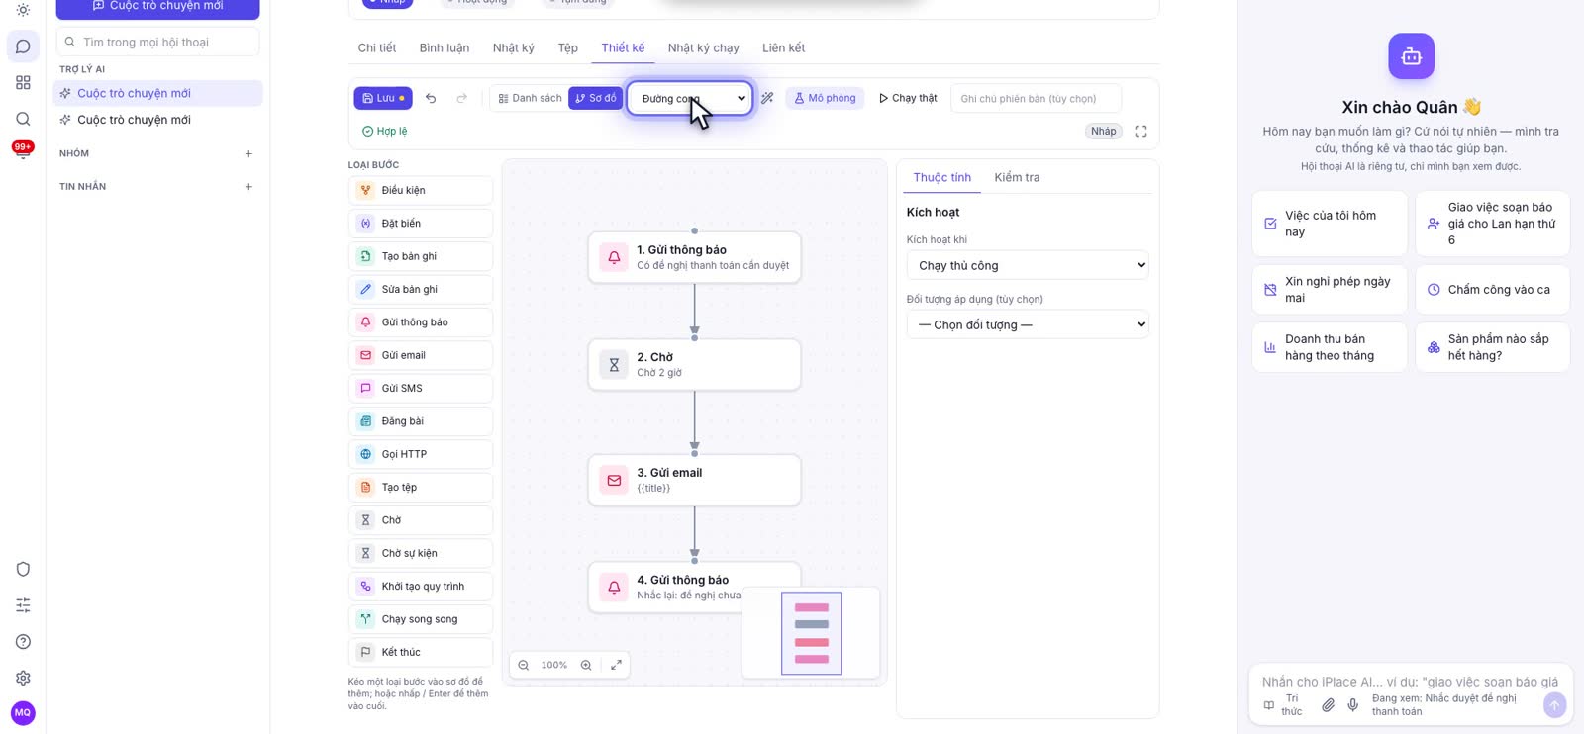Open the Chạy thủ công trigger dropdown
Image resolution: width=1584 pixels, height=734 pixels.
click(1028, 265)
